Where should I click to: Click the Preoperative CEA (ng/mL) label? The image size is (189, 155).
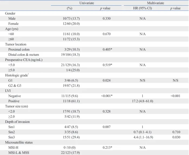(x=24, y=60)
